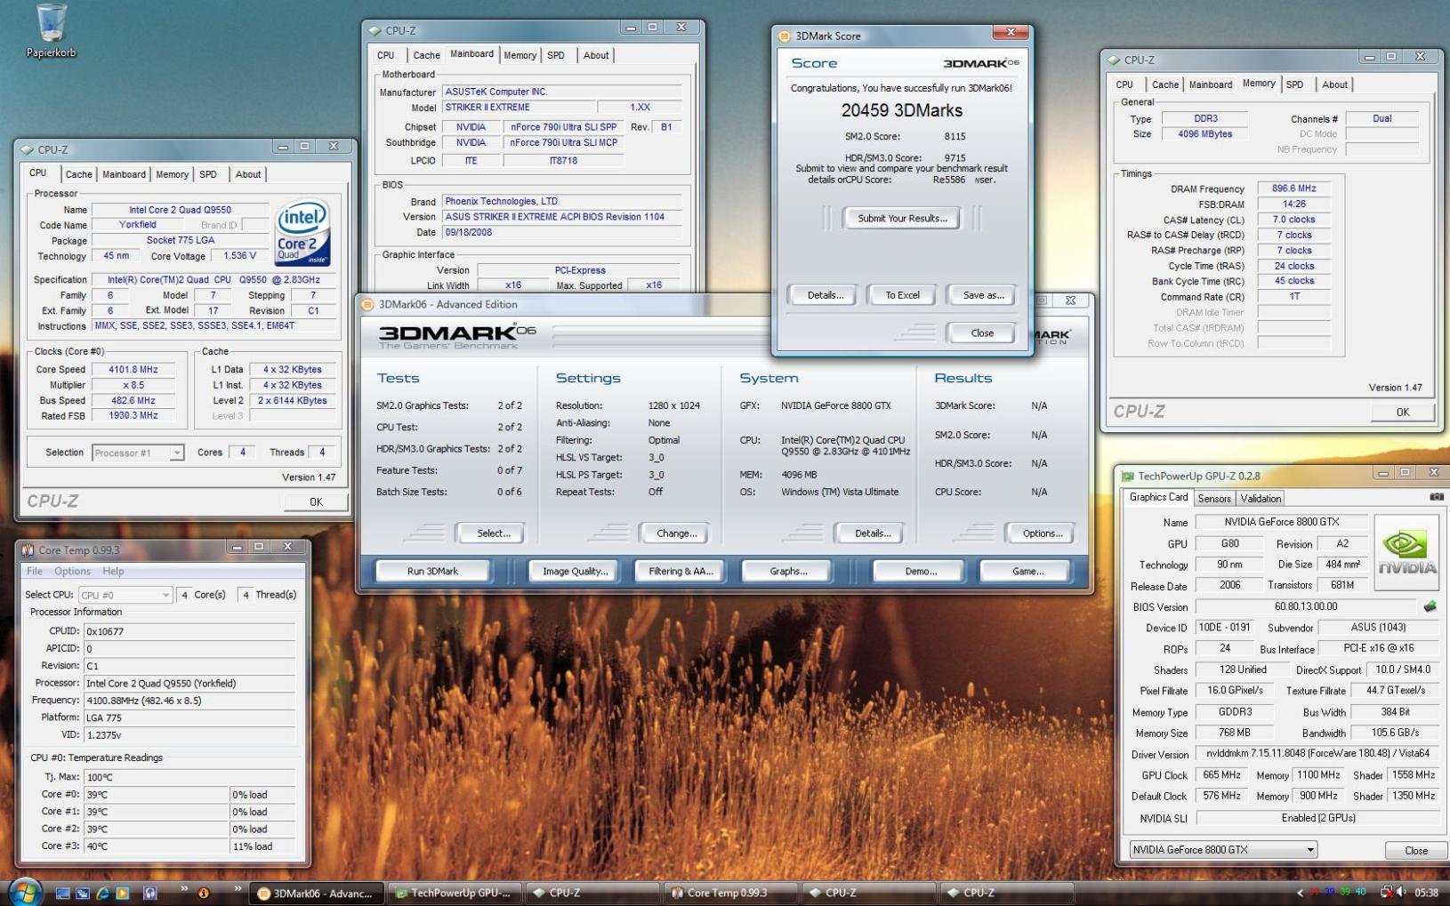Screen dimensions: 1450x906
Task: Open Memory tab in the CPU-Z mainboard window
Action: [520, 55]
